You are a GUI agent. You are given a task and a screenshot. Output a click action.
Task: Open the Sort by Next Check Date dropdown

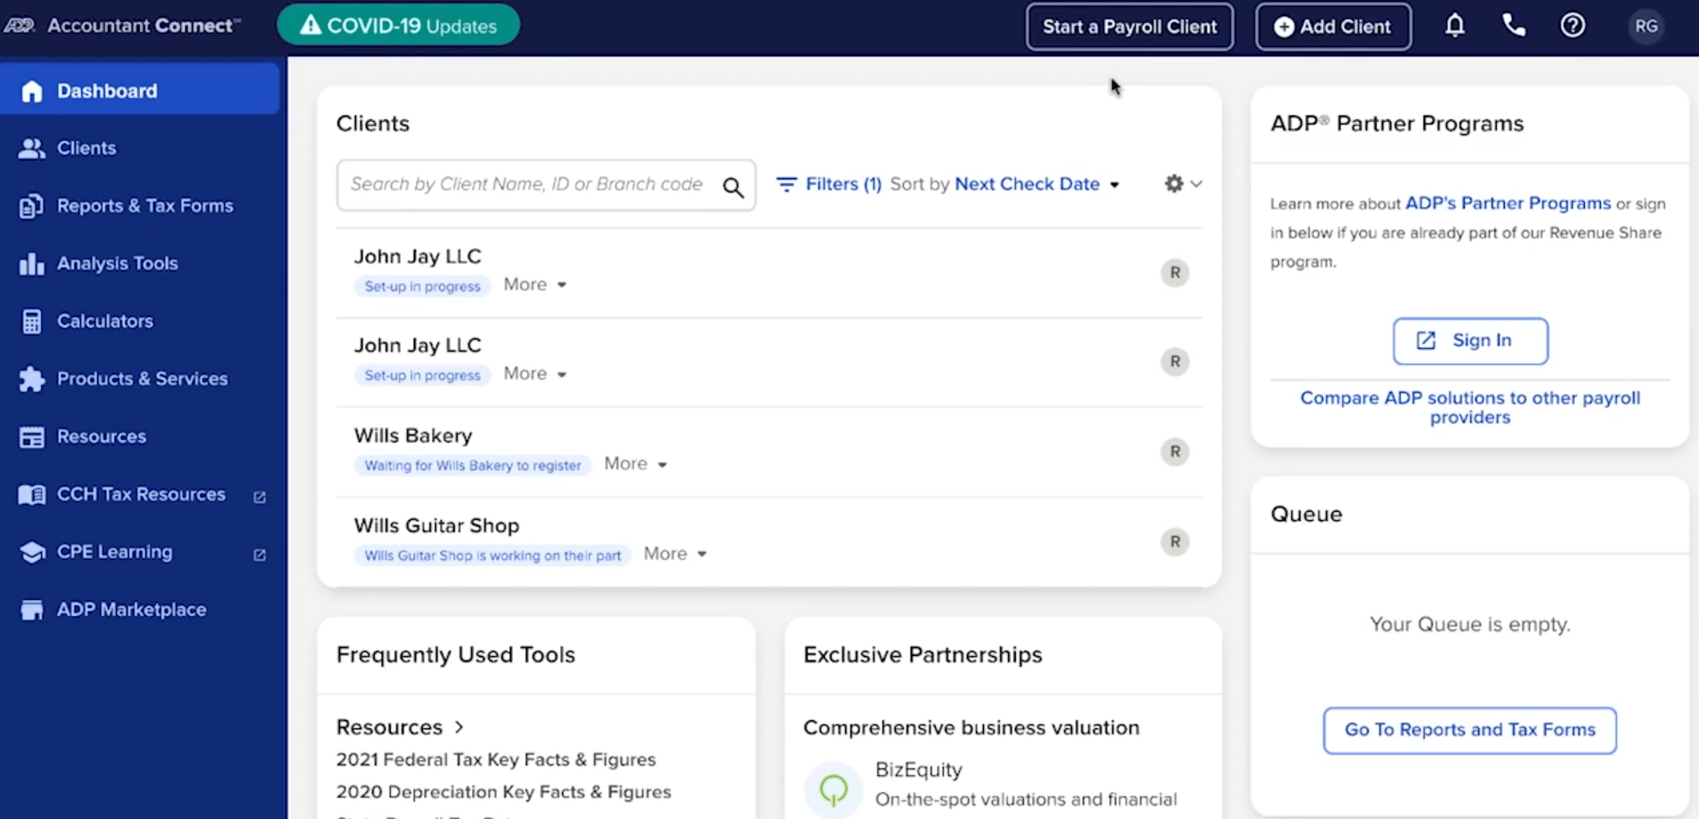point(1036,184)
